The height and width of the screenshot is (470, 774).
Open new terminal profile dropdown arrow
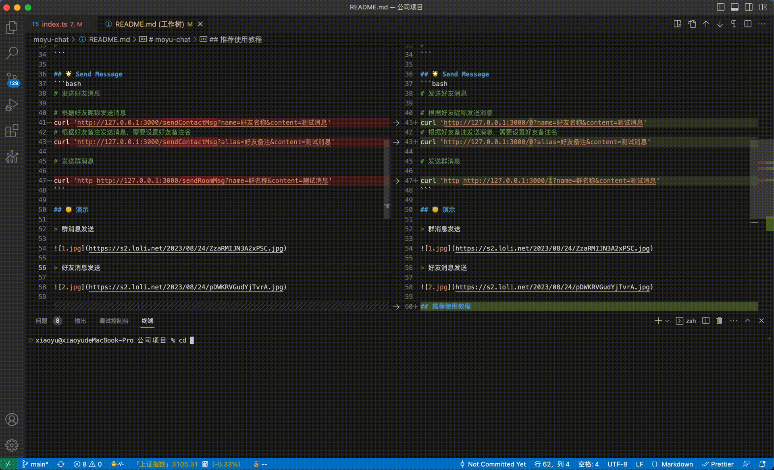(667, 321)
